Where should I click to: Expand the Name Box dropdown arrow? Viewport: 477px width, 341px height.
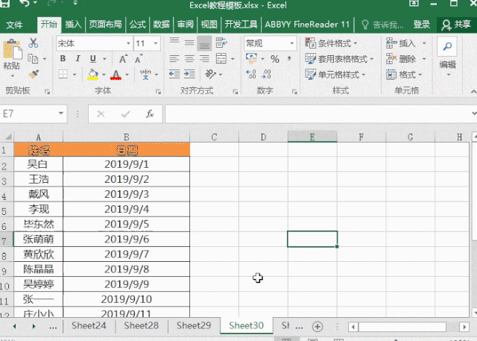61,113
